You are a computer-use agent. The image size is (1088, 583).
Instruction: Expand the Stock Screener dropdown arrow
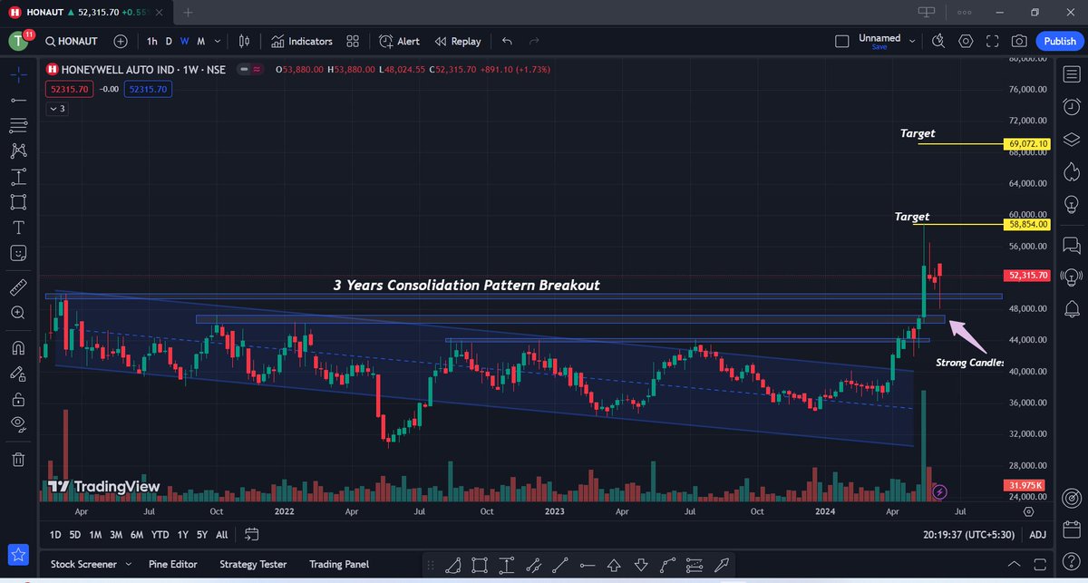click(128, 564)
